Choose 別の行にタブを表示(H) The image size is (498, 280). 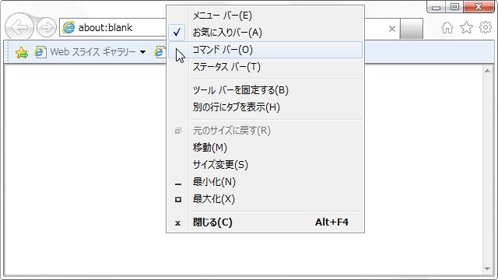pos(265,107)
